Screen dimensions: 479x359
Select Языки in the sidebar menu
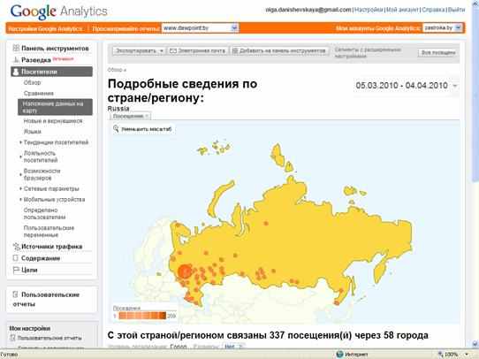point(33,132)
